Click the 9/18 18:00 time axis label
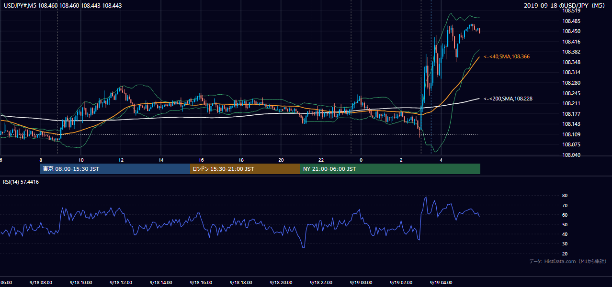This screenshot has width=612, height=287. click(241, 283)
